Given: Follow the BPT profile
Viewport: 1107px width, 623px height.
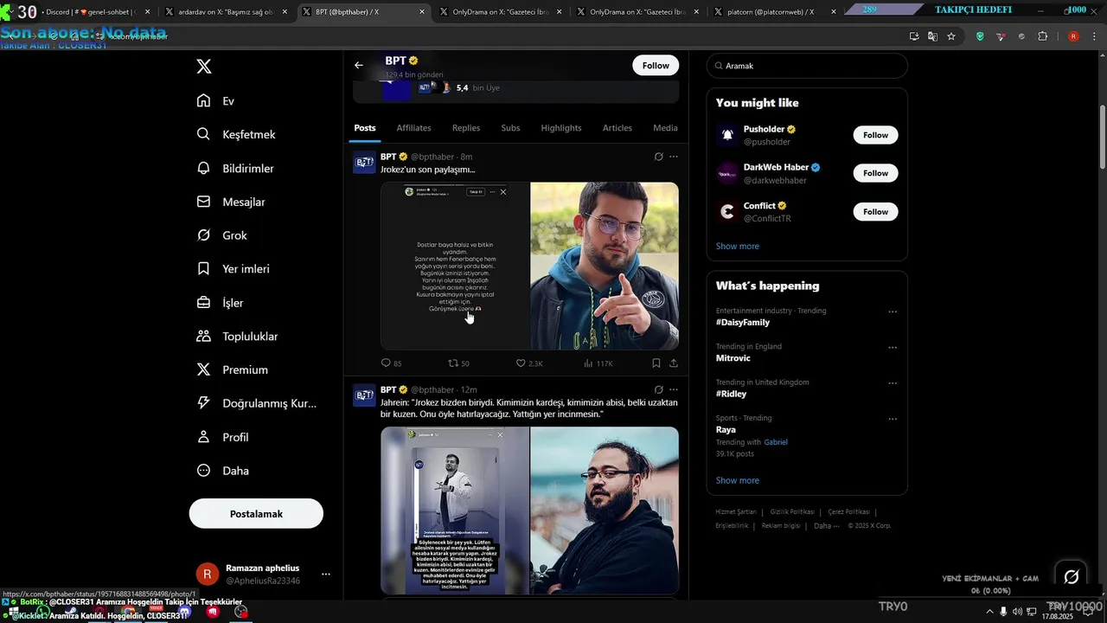Looking at the screenshot, I should click(x=656, y=65).
